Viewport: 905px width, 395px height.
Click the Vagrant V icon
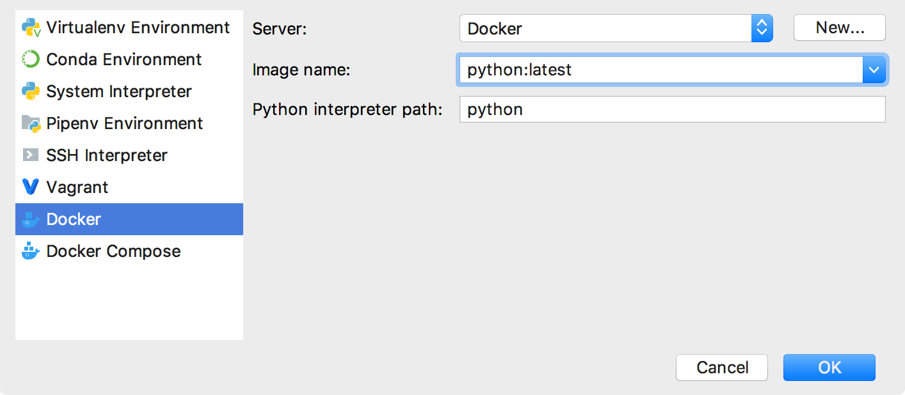(x=31, y=187)
